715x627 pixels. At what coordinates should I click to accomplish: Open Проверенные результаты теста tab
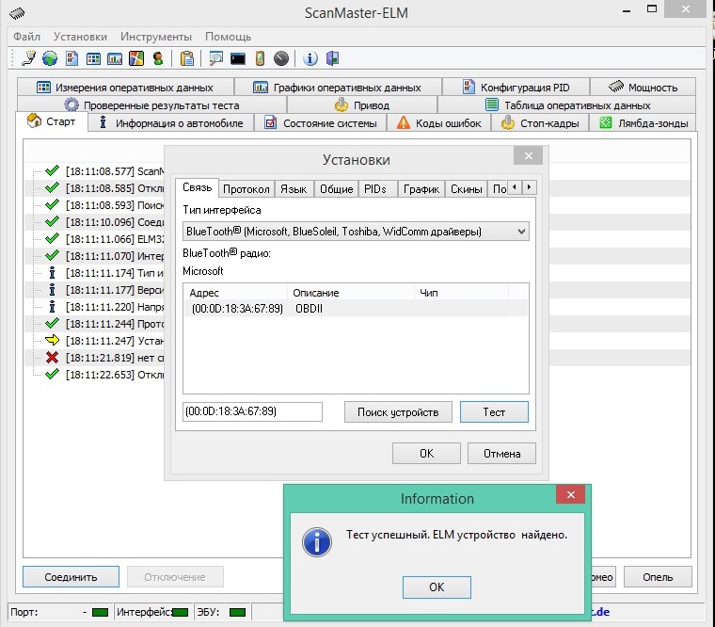(151, 104)
